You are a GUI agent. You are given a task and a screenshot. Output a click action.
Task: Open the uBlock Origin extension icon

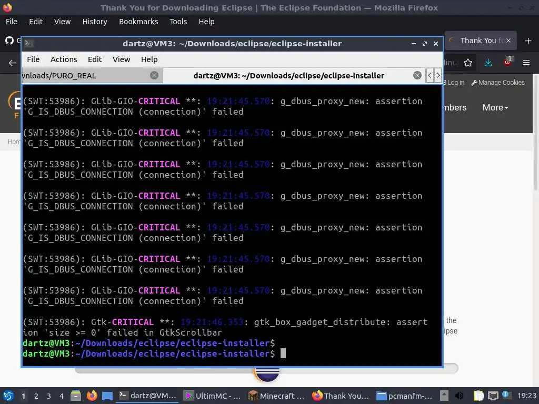coord(508,62)
